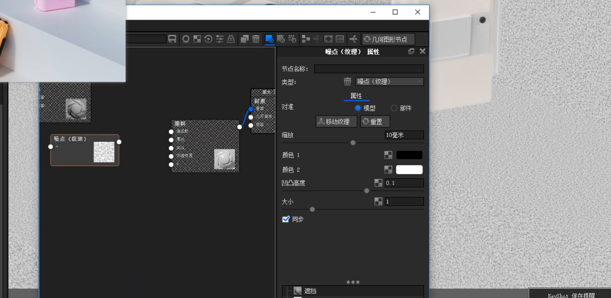The height and width of the screenshot is (298, 611).
Task: Click the three-dot panel divider handle
Action: (x=353, y=282)
